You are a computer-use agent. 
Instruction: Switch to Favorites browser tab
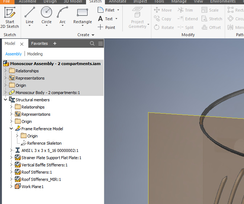pyautogui.click(x=40, y=43)
